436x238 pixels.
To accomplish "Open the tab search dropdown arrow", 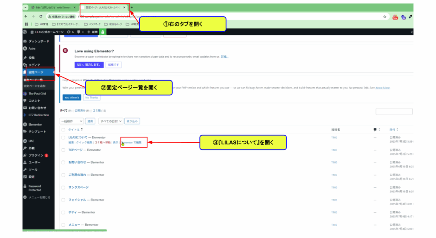I will pos(25,8).
